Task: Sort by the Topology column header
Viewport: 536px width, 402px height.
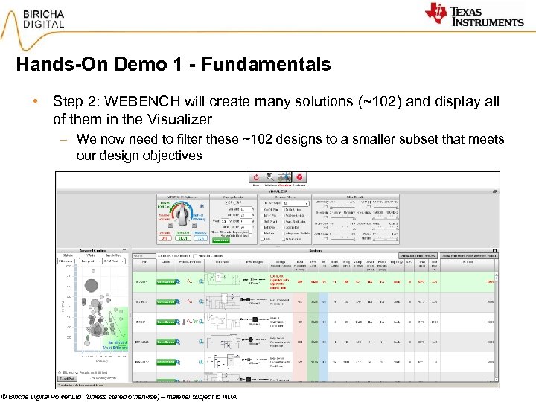Action: click(x=397, y=266)
